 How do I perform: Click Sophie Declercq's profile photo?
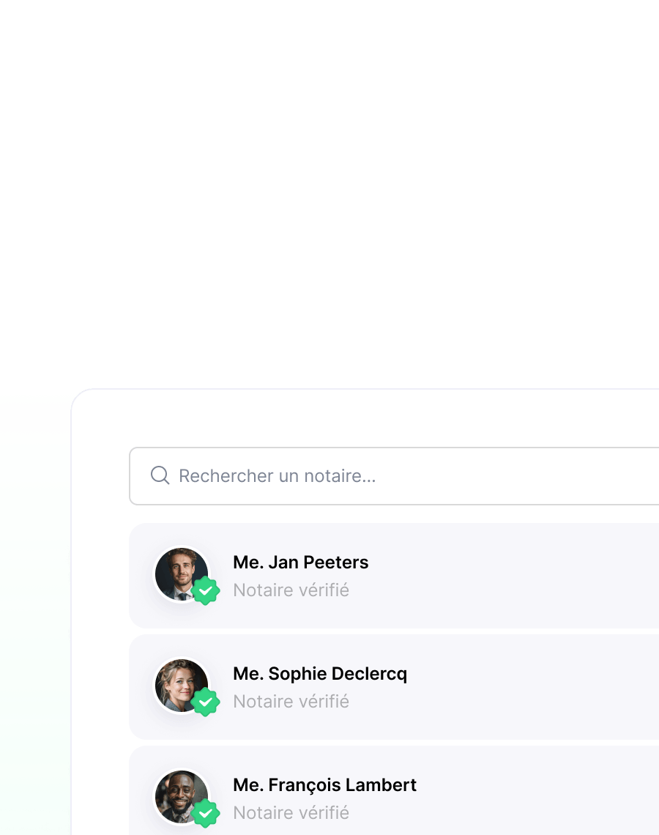click(x=182, y=686)
